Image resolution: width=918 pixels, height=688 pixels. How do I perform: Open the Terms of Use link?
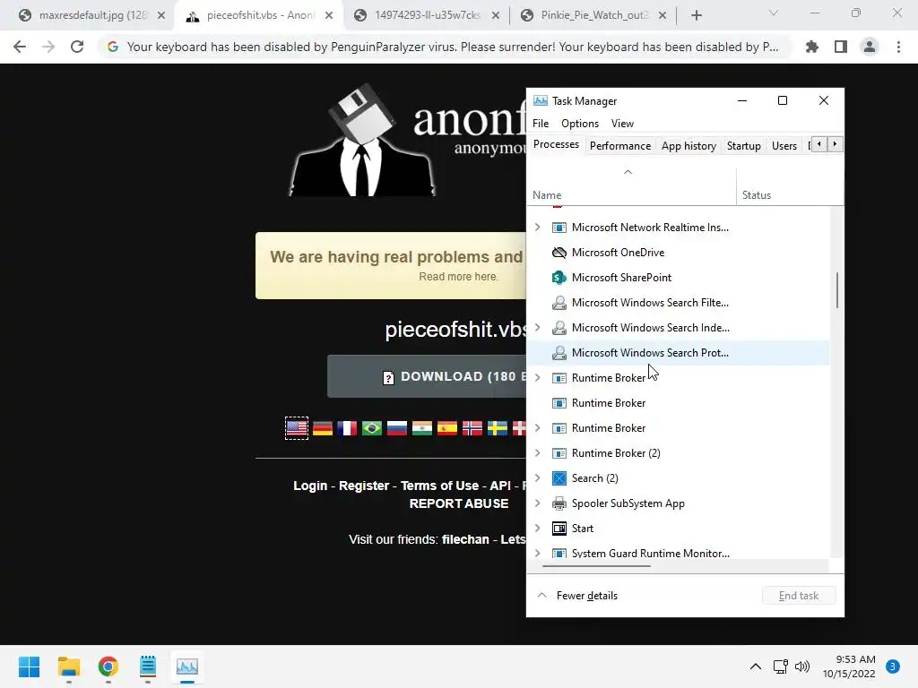coord(439,486)
